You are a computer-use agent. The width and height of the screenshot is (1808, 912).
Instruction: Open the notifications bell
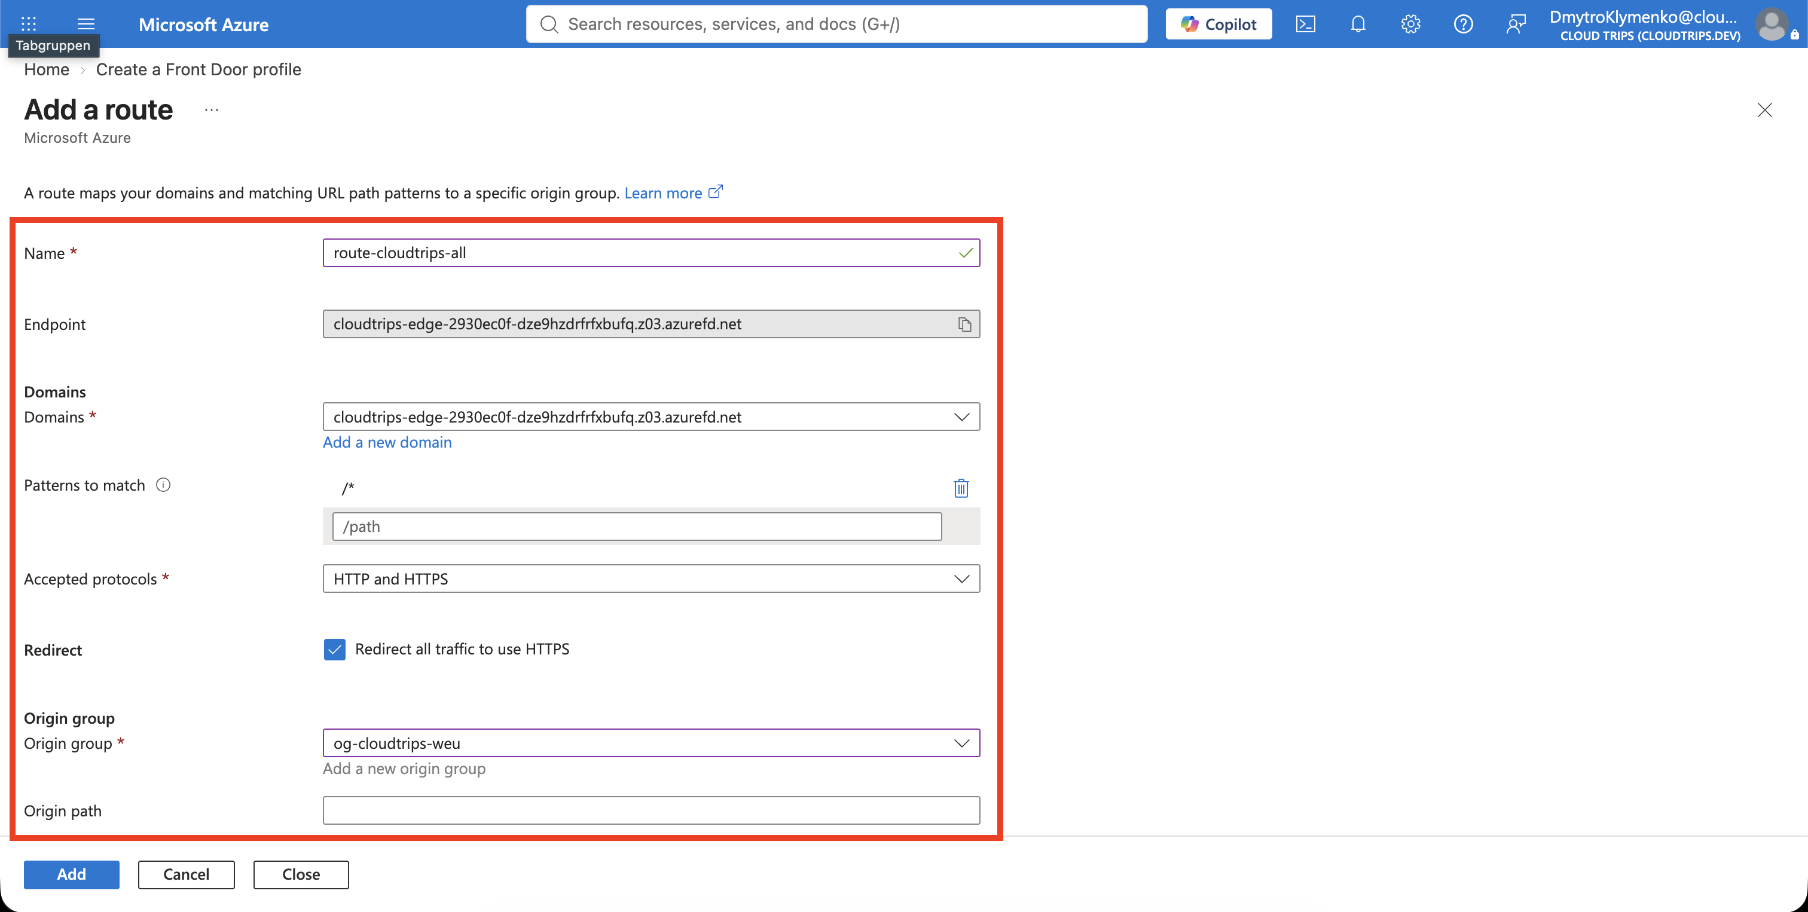[1358, 24]
